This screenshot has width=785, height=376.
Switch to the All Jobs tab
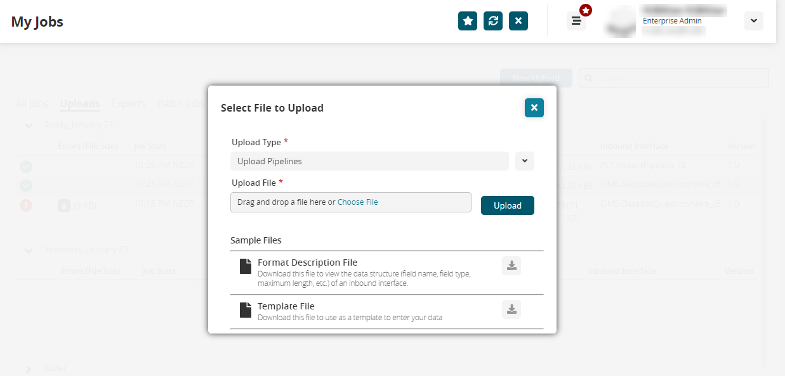[32, 104]
